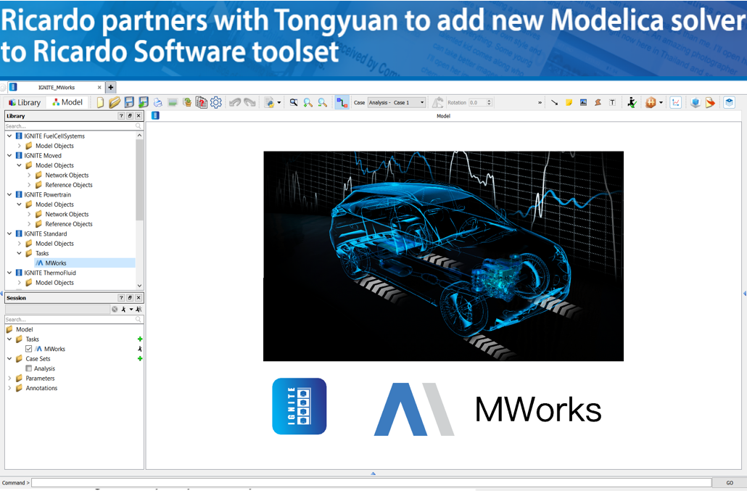Insert a picture annotation using image icon
747x496 pixels.
[583, 102]
